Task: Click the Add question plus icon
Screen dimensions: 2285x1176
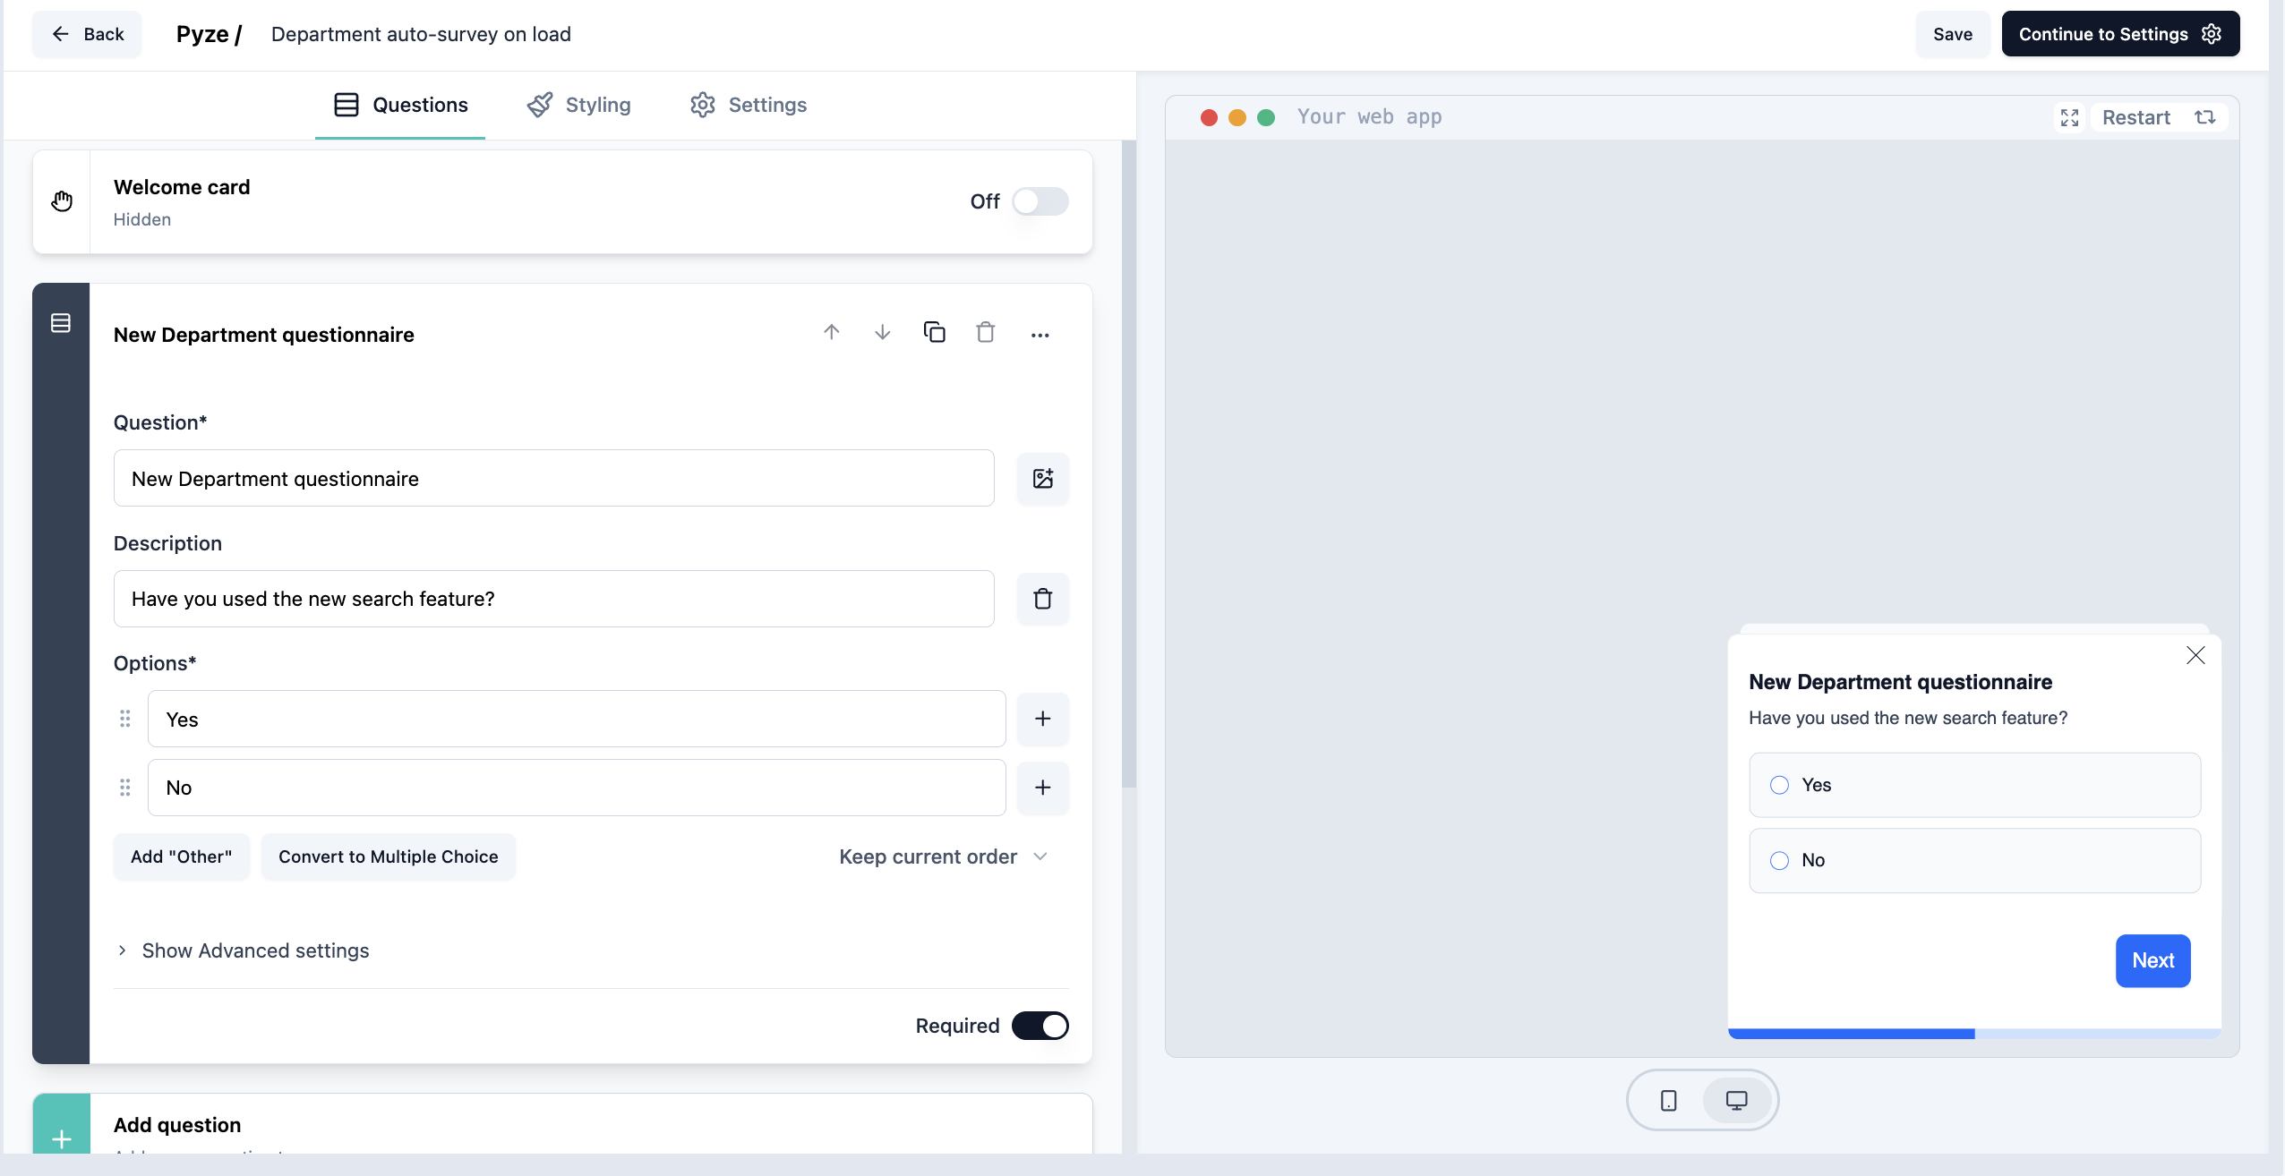Action: [62, 1138]
